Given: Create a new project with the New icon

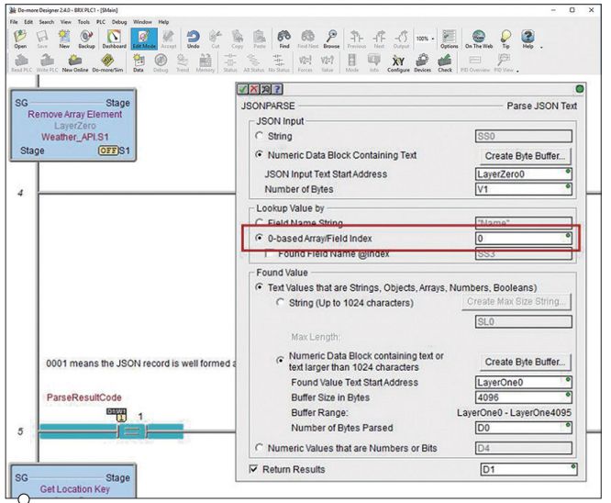Looking at the screenshot, I should coord(64,39).
